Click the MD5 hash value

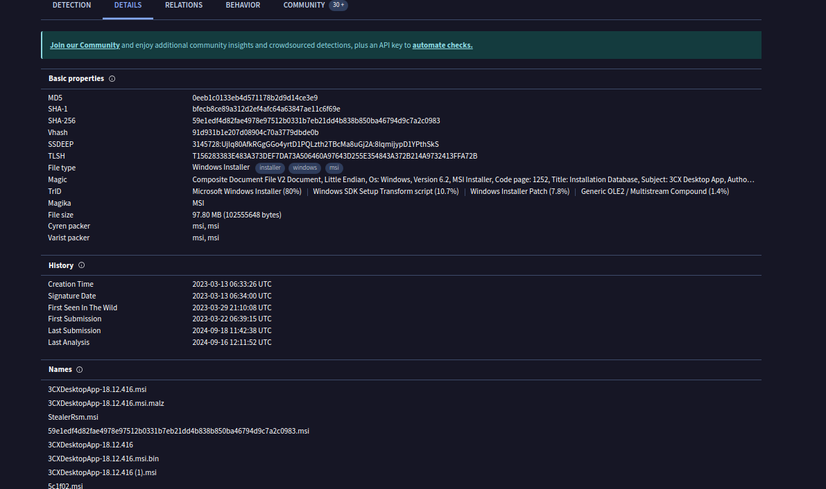[x=255, y=98]
